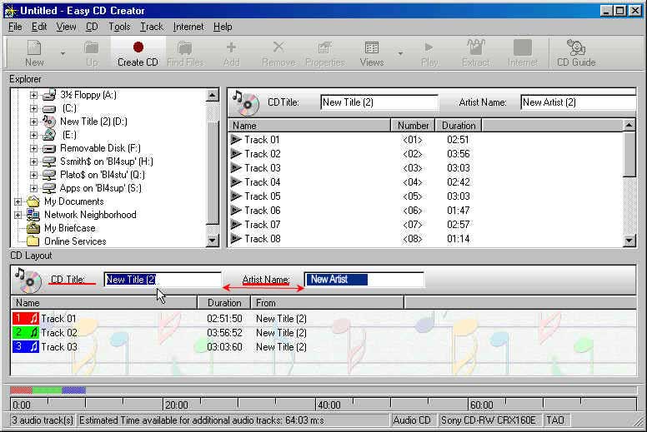The height and width of the screenshot is (432, 647).
Task: Open the CD menu
Action: point(92,27)
